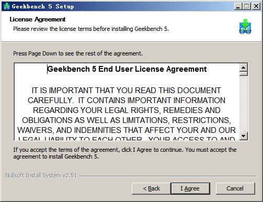
Task: Minimize the Geekbench 5 Setup window
Action: (x=238, y=6)
